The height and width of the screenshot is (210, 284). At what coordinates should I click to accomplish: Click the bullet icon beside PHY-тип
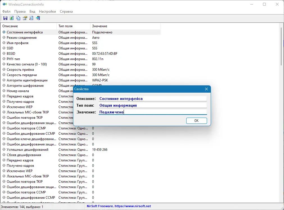[4, 59]
